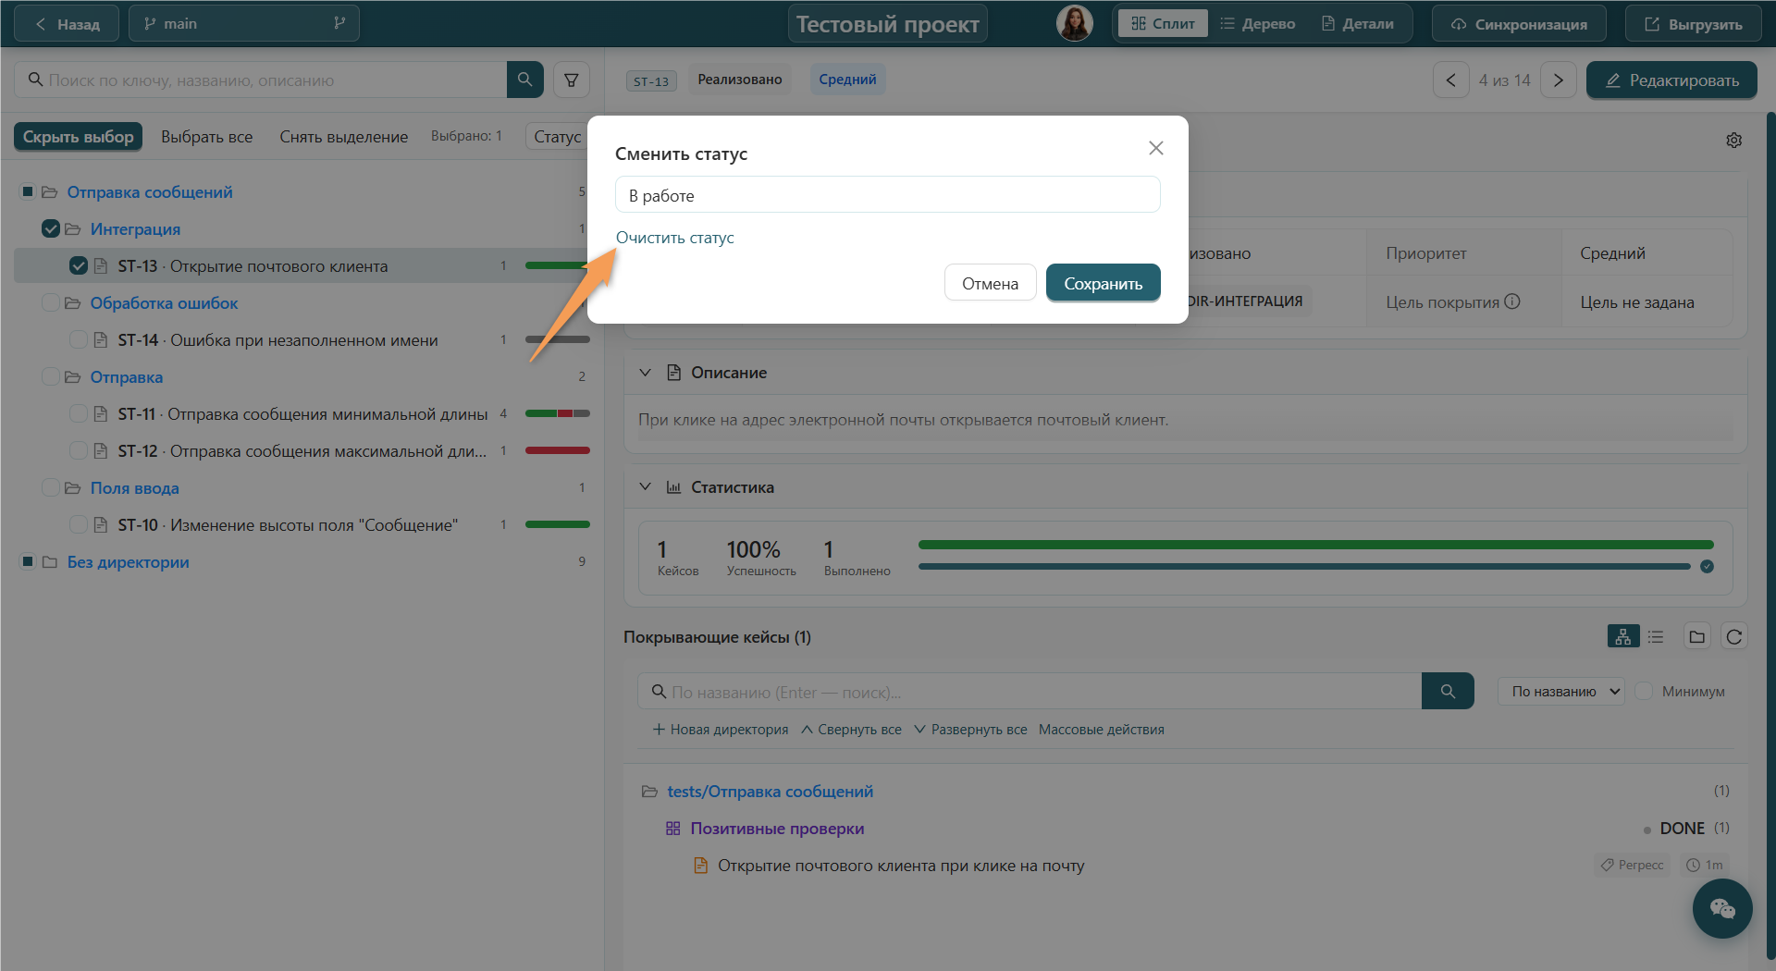Click the Отмена button
Screen dimensions: 1776x971
990,283
